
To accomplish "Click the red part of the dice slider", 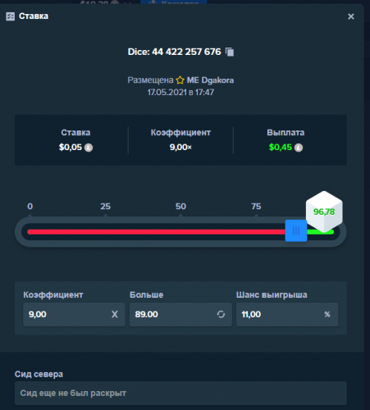I will click(156, 232).
